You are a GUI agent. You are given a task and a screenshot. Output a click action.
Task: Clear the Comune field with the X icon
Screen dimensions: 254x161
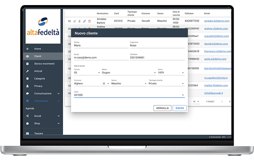click(x=104, y=84)
